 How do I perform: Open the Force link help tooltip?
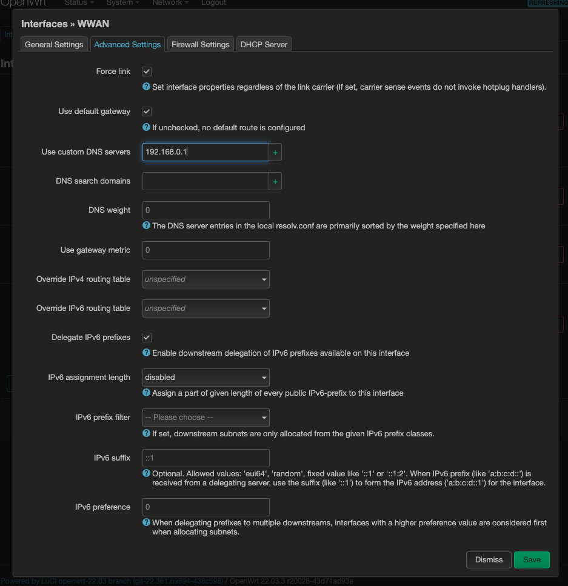[146, 87]
